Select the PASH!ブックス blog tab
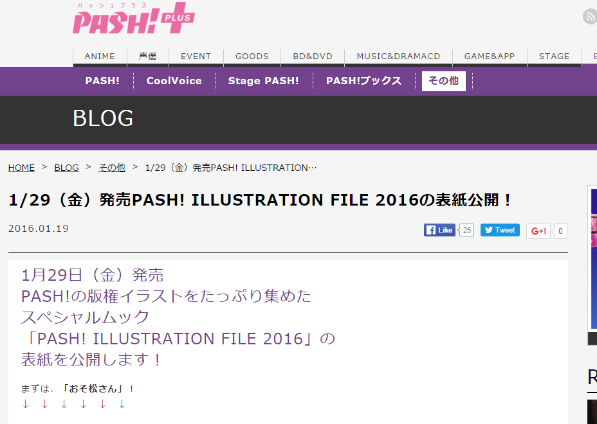The image size is (597, 424). point(363,81)
